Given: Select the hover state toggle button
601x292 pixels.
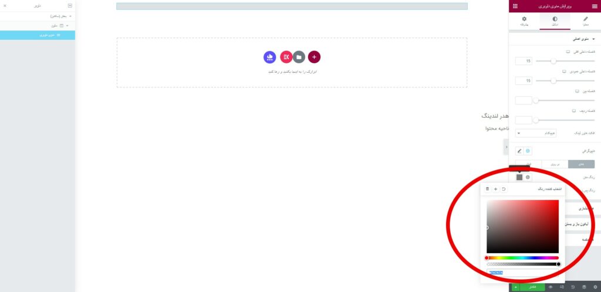Looking at the screenshot, I should click(555, 164).
